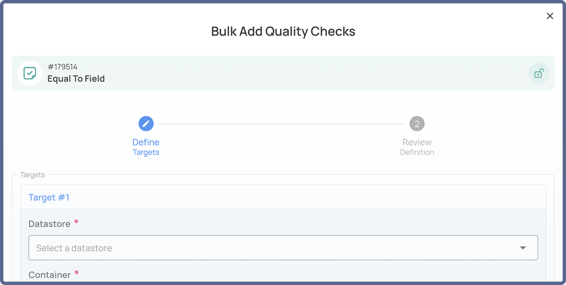The height and width of the screenshot is (285, 566).
Task: Click the Equal To Field check name
Action: coord(76,79)
